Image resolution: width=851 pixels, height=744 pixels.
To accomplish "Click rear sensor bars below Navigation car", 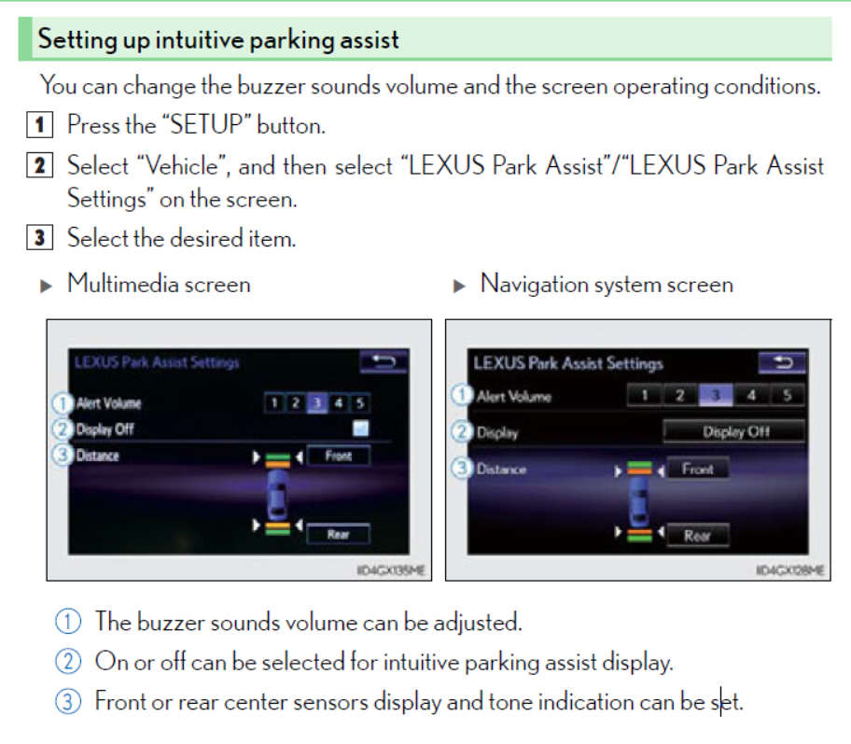I will coord(639,535).
